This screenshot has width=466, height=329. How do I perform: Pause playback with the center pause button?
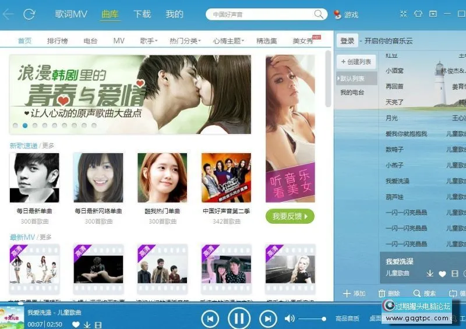click(x=239, y=319)
